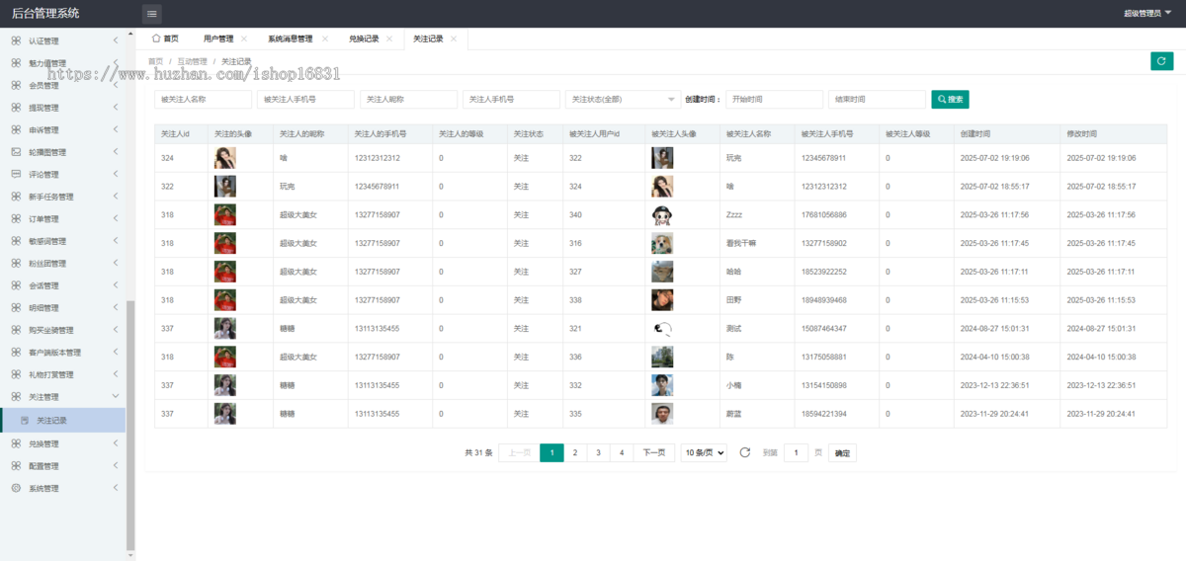Click the 轮播图管理 image icon in sidebar
Viewport: 1186px width, 561px height.
tap(16, 152)
